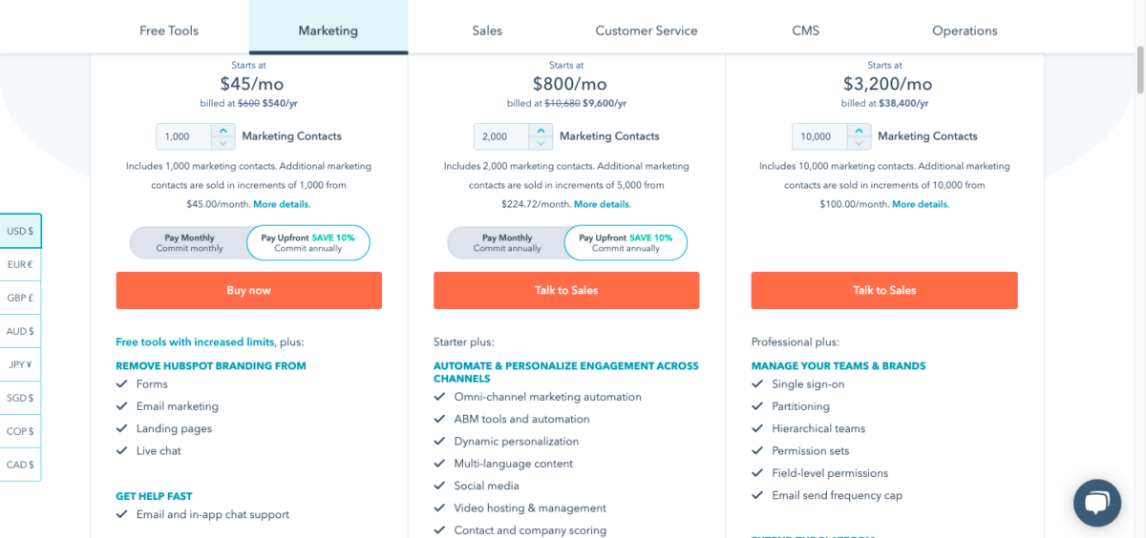Decrease contacts in the 10,000 stepper
Screen dimensions: 1146x538
point(859,143)
